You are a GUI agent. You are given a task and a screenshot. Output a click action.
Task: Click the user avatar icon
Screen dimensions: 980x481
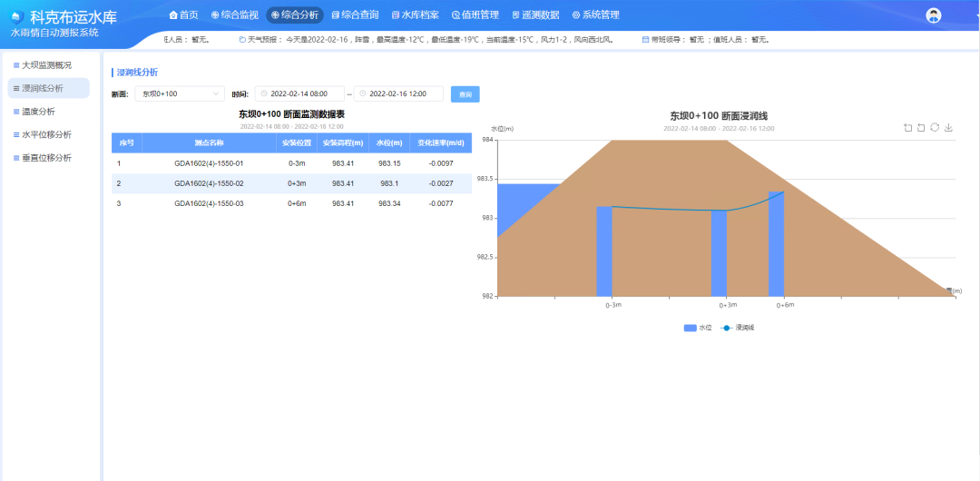(x=934, y=15)
